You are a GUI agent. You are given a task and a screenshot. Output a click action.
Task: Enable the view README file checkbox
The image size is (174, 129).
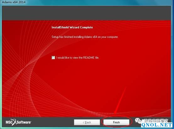point(53,57)
